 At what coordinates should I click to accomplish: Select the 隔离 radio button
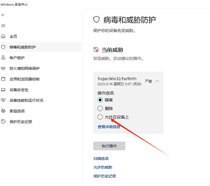click(100, 100)
